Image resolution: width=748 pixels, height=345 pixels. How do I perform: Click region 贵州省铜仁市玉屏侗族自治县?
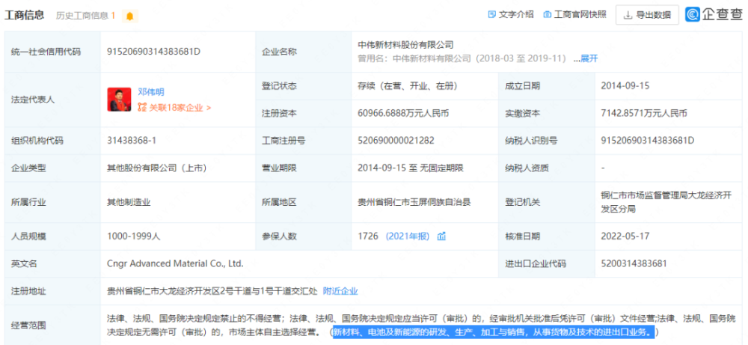pyautogui.click(x=414, y=202)
